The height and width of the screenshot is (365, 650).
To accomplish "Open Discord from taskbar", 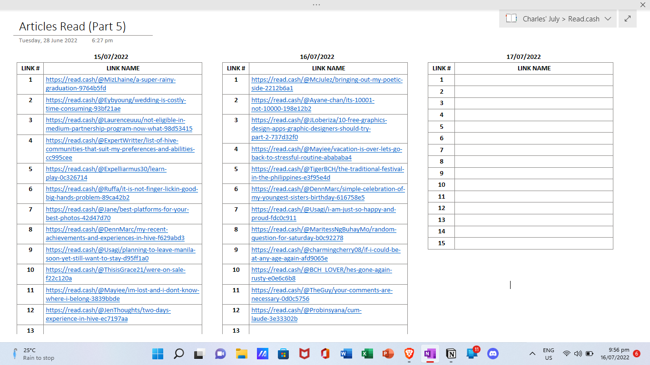I will 492,354.
